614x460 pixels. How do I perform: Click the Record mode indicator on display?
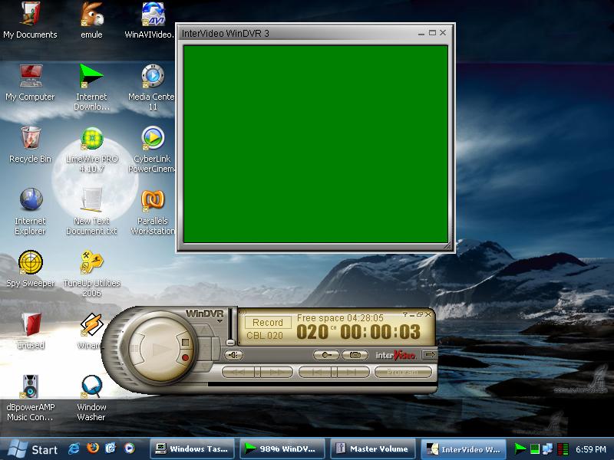pyautogui.click(x=268, y=322)
